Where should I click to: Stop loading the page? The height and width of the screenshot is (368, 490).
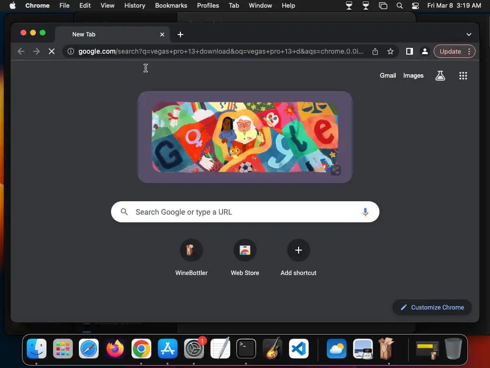[x=52, y=51]
